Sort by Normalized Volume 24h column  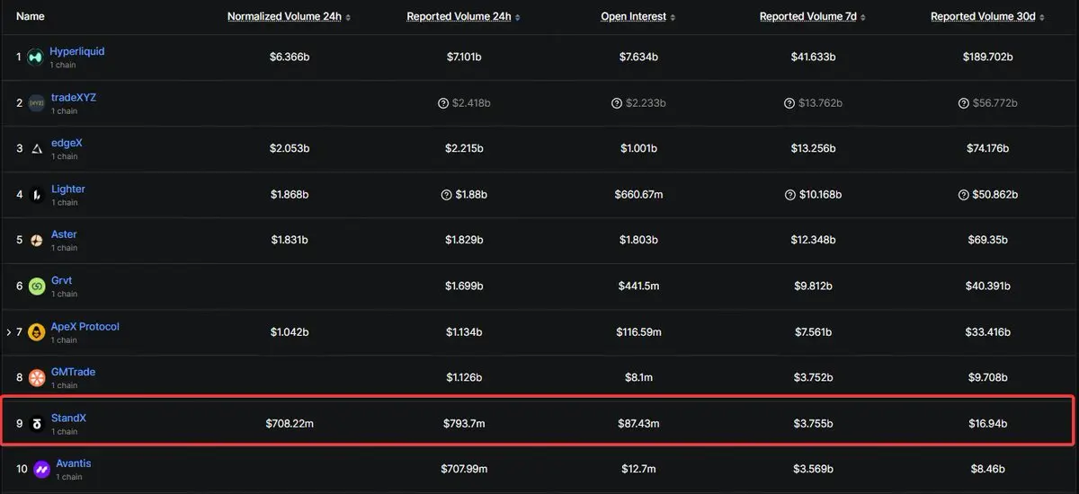pyautogui.click(x=284, y=16)
